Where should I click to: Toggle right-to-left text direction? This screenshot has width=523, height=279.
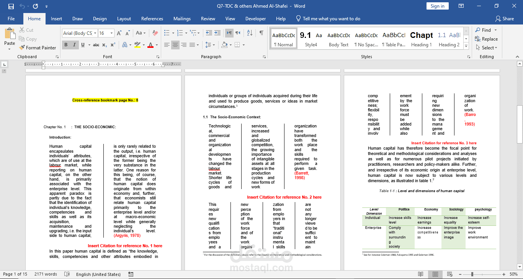238,33
